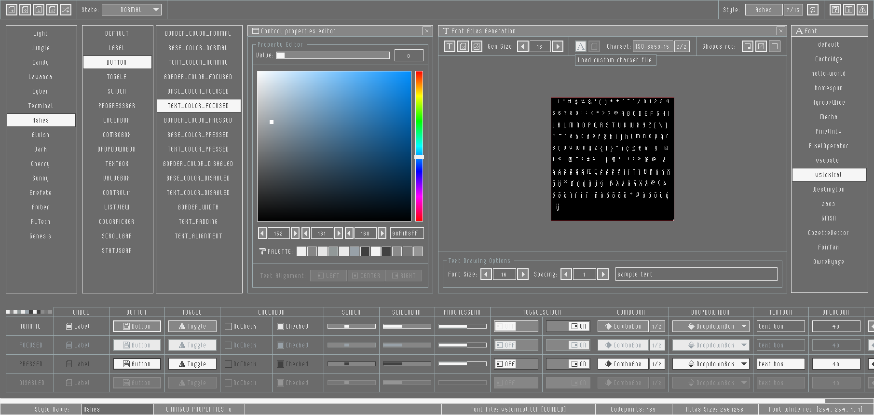Click the new style file icon
Image resolution: width=874 pixels, height=415 pixels.
coord(12,10)
